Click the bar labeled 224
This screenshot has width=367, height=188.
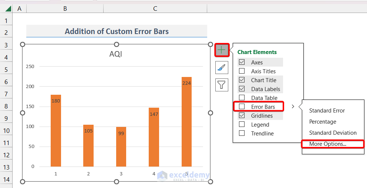click(186, 122)
